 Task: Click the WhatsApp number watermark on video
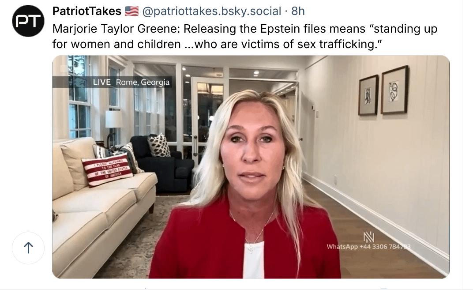[x=368, y=247]
